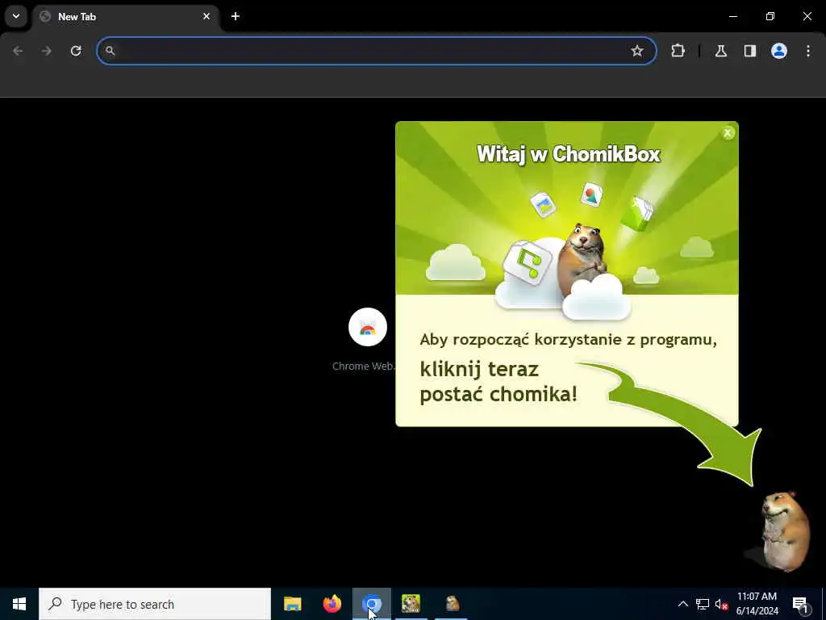Click the muted volume tray icon
This screenshot has height=620, width=826.
(x=721, y=604)
